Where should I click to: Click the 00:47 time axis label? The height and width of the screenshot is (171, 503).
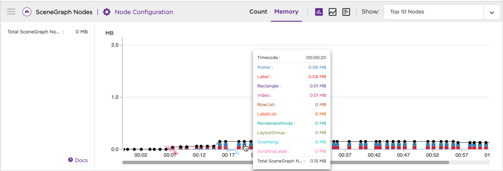tap(403, 155)
